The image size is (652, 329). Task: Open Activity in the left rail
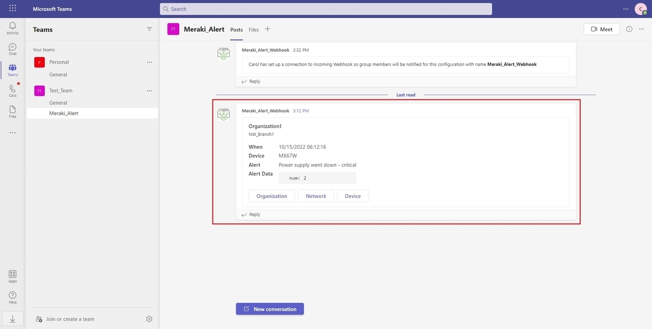tap(12, 28)
